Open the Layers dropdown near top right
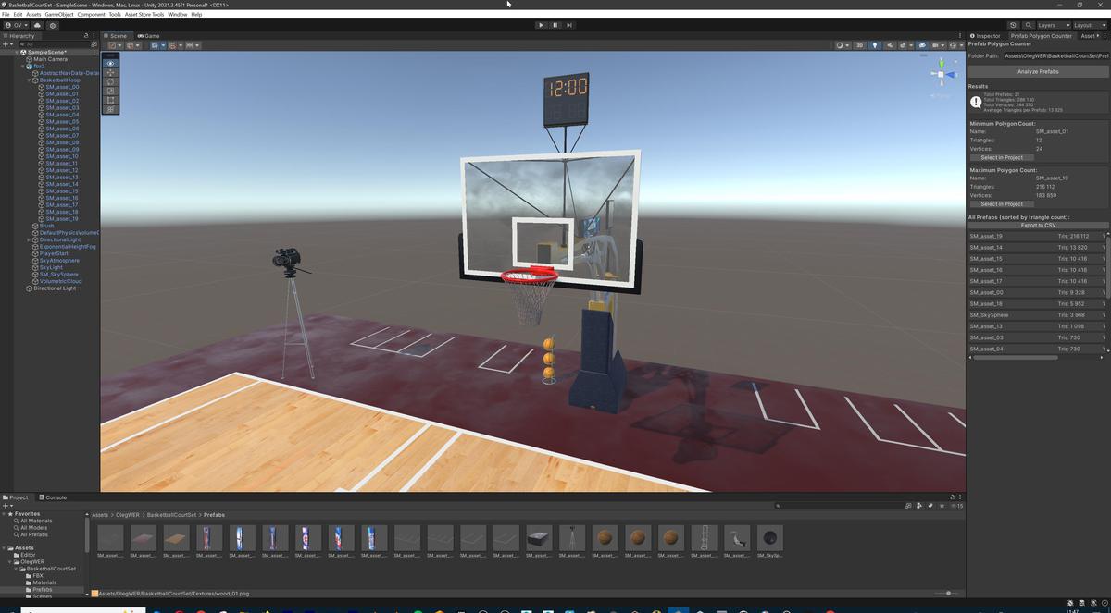The width and height of the screenshot is (1111, 613). [1054, 25]
